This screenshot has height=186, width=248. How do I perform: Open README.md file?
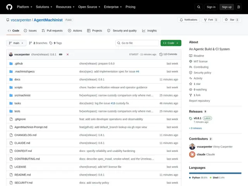[22, 175]
